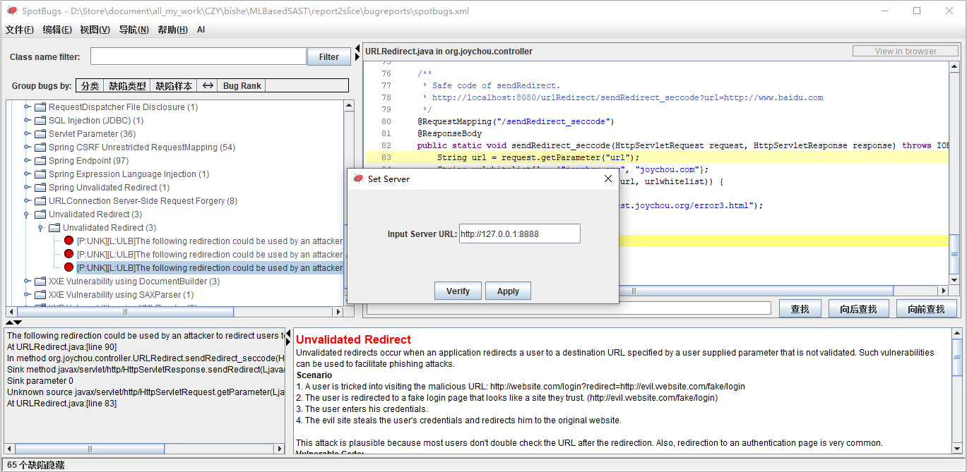967x472 pixels.
Task: Click the @RequestMapping line 80 in source
Action: click(516, 121)
